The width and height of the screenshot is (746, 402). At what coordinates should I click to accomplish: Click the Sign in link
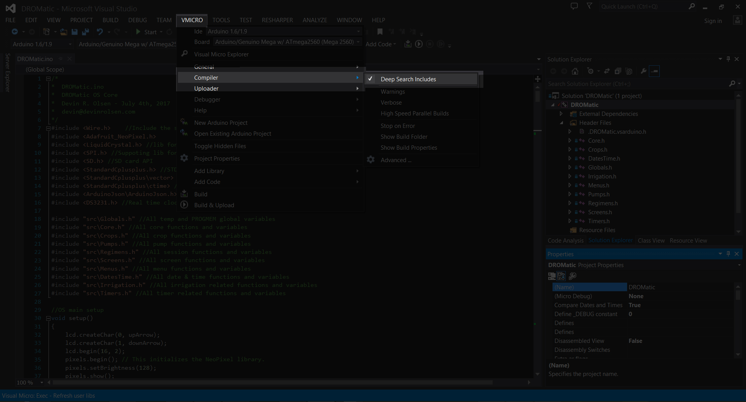point(713,21)
